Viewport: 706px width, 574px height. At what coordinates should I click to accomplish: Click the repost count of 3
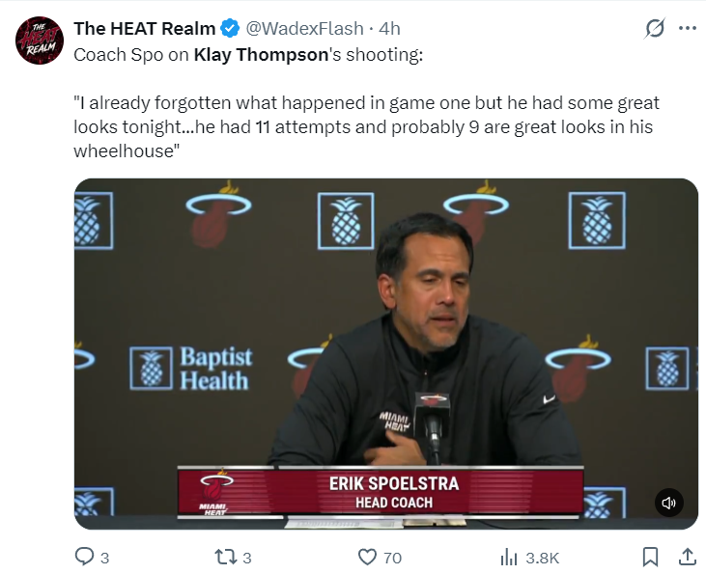(x=246, y=559)
